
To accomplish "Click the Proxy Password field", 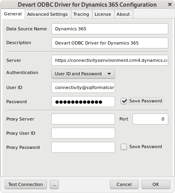I will tap(83, 147).
